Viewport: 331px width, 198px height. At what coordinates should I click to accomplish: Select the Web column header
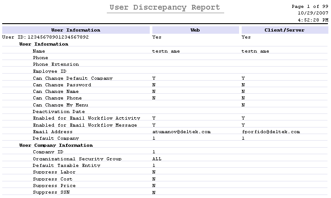tap(195, 30)
